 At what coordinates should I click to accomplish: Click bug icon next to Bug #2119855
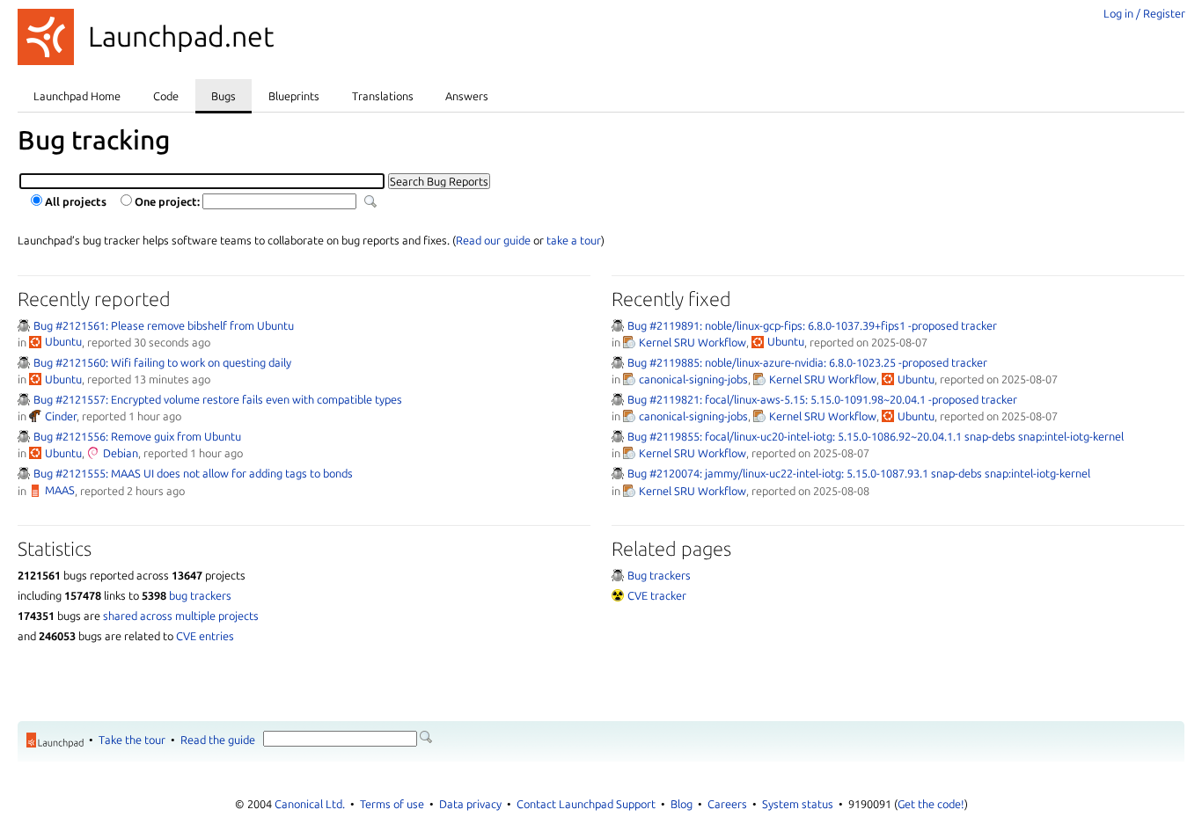pyautogui.click(x=618, y=436)
